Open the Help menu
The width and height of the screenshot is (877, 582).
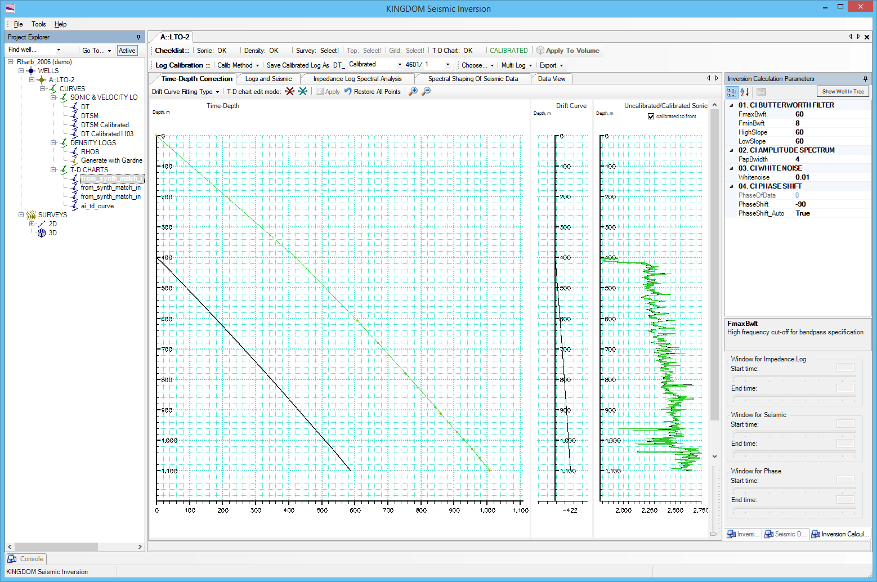click(60, 24)
